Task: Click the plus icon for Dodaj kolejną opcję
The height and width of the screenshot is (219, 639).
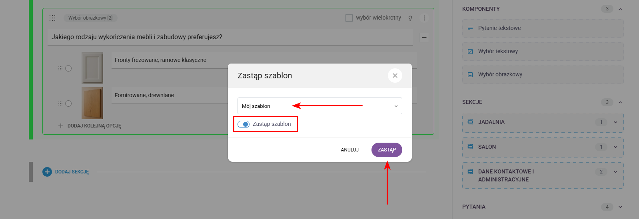Action: tap(61, 126)
